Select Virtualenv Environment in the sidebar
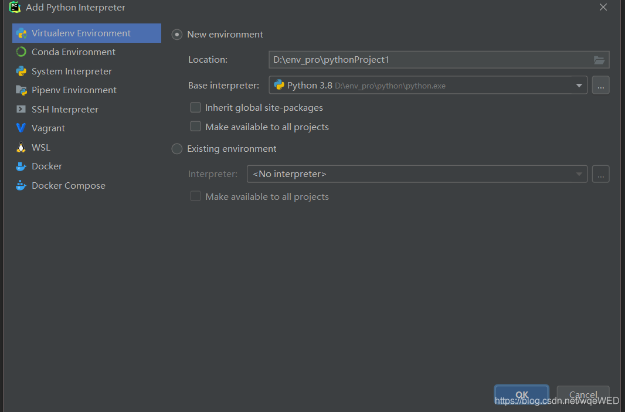 [87, 33]
